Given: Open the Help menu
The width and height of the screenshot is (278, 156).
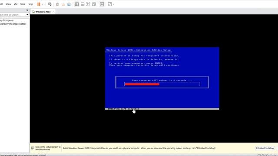Looking at the screenshot, I should (30, 4).
